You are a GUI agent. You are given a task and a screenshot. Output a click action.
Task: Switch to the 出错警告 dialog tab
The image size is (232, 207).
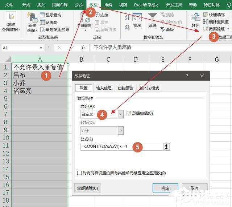pyautogui.click(x=126, y=88)
